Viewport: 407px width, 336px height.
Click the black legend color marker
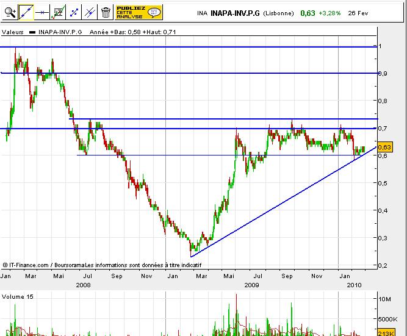tap(33, 31)
